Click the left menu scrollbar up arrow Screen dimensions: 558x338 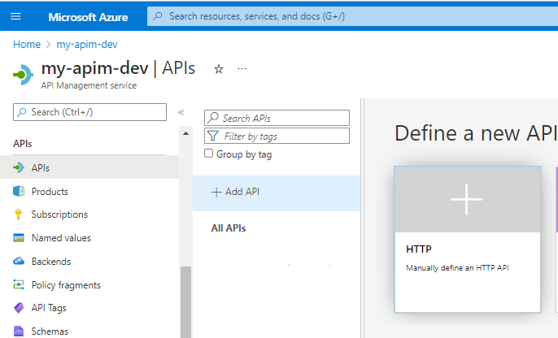coord(185,133)
